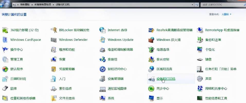Click the 声音 sound link

(208, 79)
